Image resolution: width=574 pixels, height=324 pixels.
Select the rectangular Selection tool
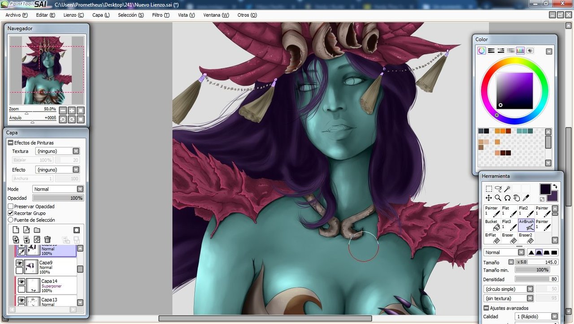(x=489, y=189)
